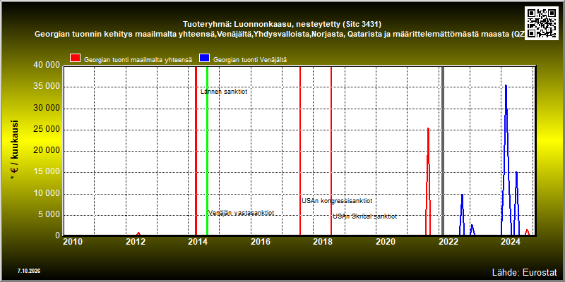Click the y-axis value 35 000
The height and width of the screenshot is (282, 565).
pos(45,87)
